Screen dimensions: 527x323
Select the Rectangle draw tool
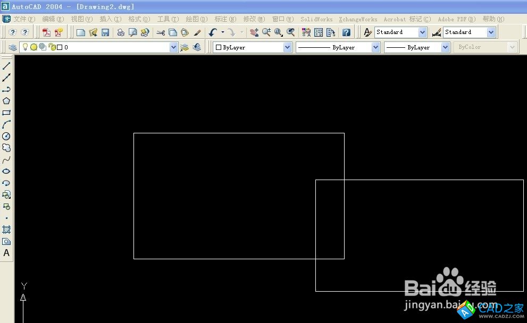click(6, 113)
